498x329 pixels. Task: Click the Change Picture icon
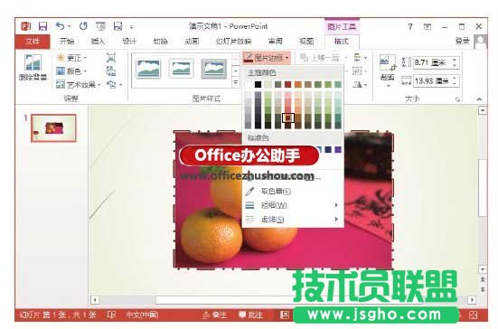111,70
